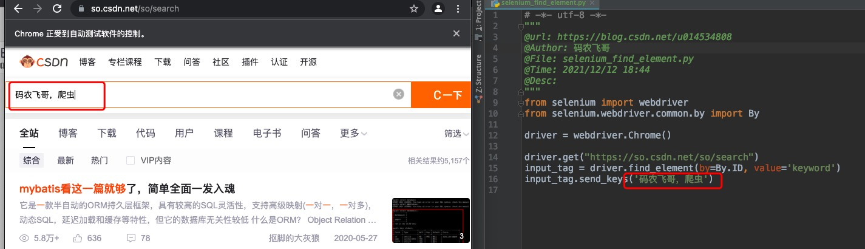This screenshot has width=865, height=249.
Task: Click the webdriver.Chrome() line
Action: [599, 135]
